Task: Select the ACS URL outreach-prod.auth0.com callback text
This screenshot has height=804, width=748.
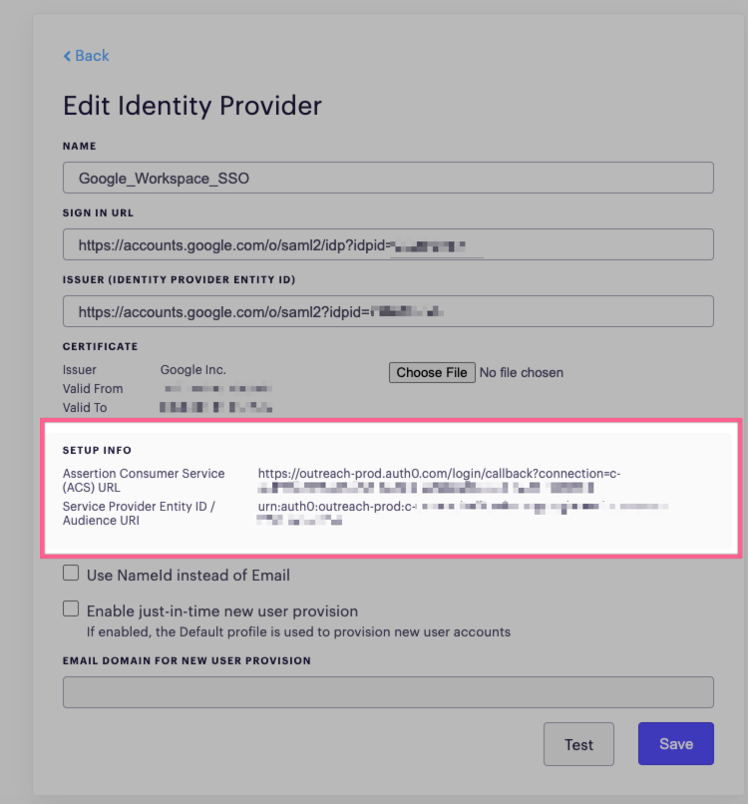Action: point(439,480)
